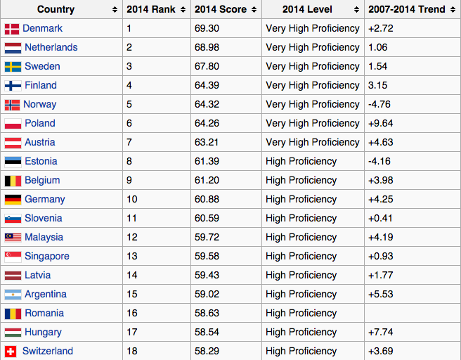Open the Poland country link

[x=39, y=124]
